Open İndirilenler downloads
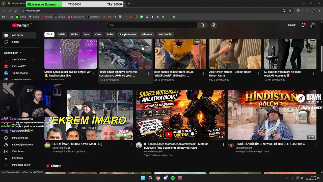This screenshot has height=182, width=323. (x=19, y=158)
